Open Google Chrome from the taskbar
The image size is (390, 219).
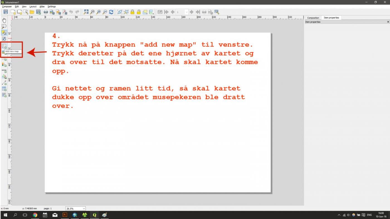(x=35, y=215)
